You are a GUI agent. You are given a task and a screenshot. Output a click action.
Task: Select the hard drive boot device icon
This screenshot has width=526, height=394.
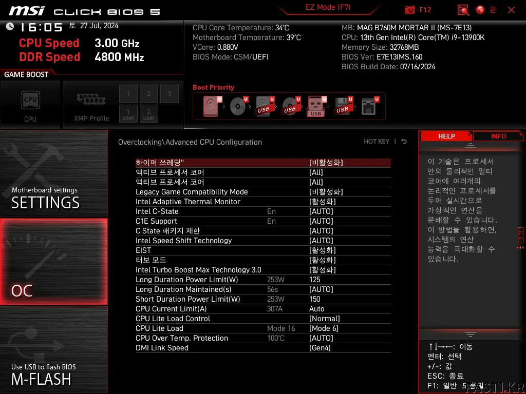[212, 106]
